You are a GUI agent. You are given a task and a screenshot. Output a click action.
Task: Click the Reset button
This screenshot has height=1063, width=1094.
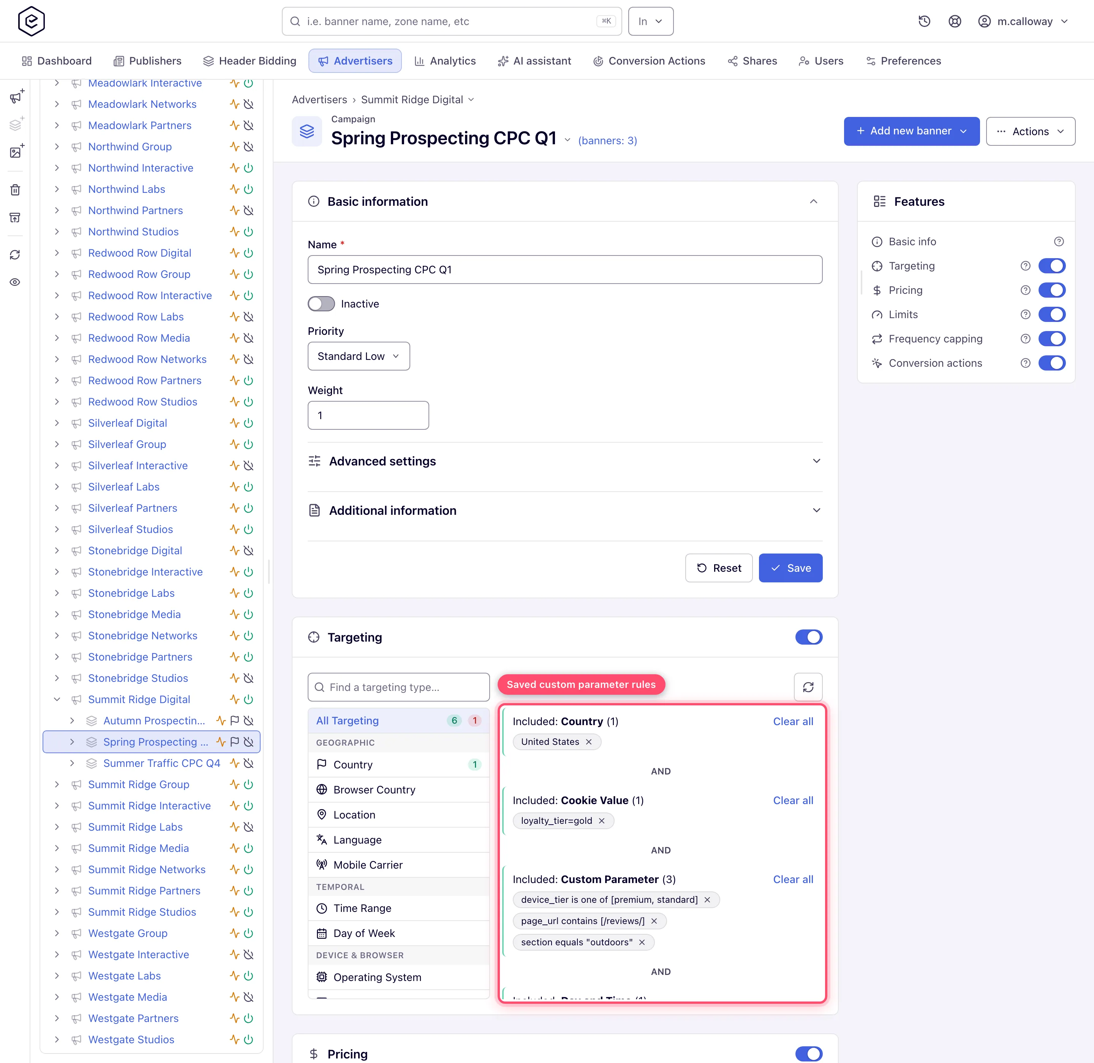click(719, 568)
